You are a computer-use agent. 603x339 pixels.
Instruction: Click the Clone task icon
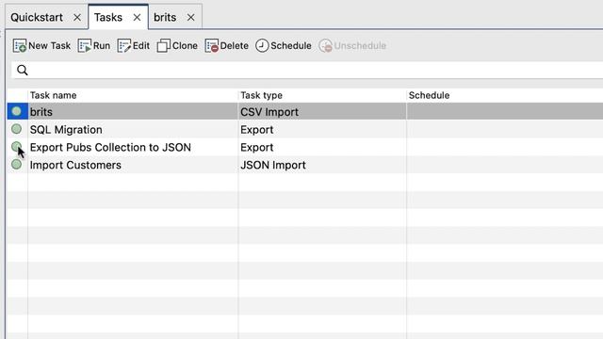pos(163,46)
